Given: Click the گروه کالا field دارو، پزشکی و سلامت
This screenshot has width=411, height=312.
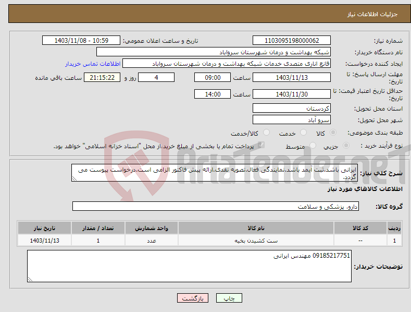Looking at the screenshot, I should pyautogui.click(x=216, y=207).
